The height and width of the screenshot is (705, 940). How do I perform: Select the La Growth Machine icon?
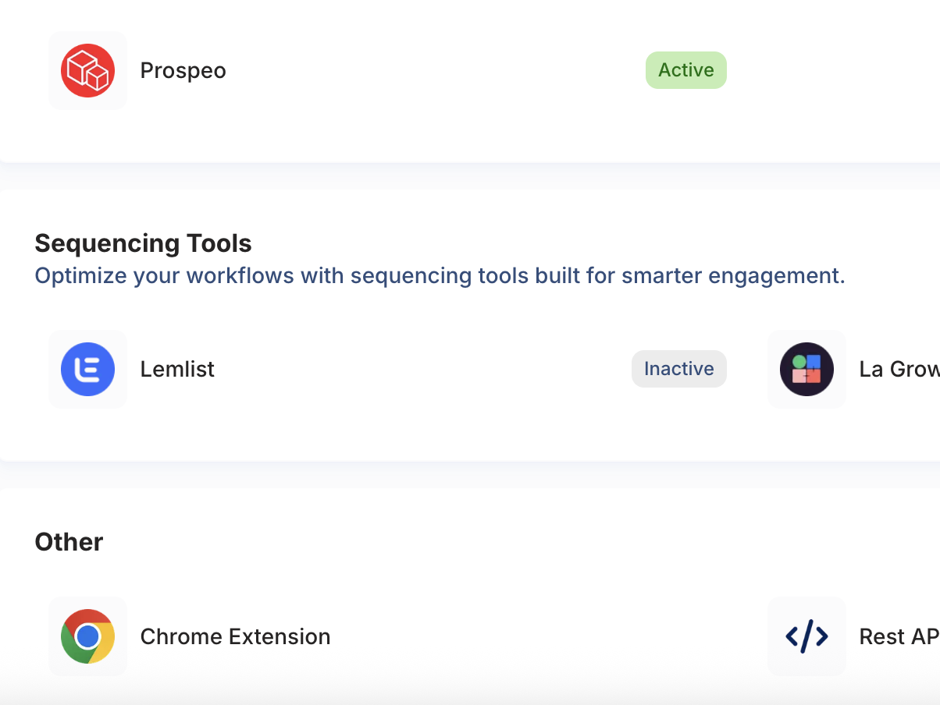[806, 369]
